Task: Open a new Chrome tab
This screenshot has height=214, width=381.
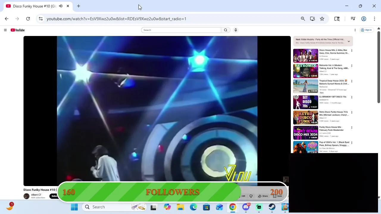Action: pyautogui.click(x=79, y=6)
